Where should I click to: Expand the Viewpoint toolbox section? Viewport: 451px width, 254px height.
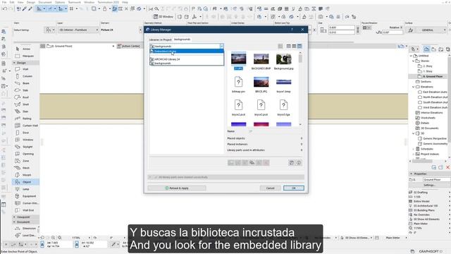pyautogui.click(x=14, y=217)
